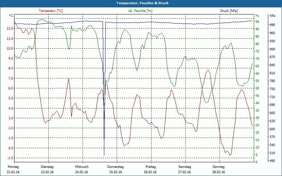The image size is (282, 176).
Task: Click the 10,0 temperature axis value
Action: (x=10, y=48)
